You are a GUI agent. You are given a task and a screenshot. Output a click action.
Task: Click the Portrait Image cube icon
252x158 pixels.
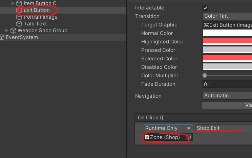tap(19, 17)
